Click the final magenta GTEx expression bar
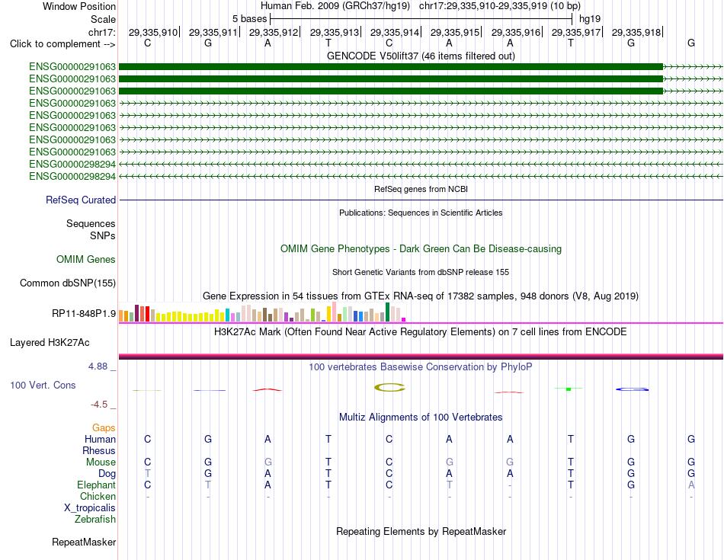Viewport: 724px width, 560px height. (x=404, y=319)
